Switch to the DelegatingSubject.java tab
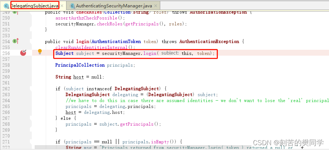 tap(34, 6)
